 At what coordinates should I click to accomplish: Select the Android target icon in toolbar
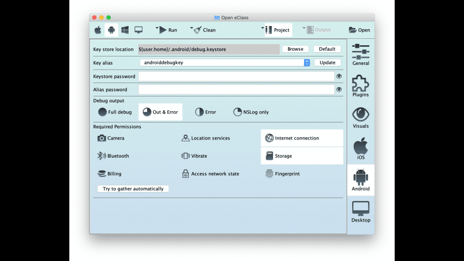click(111, 30)
